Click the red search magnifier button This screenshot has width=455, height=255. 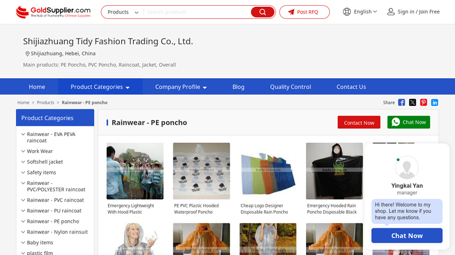[262, 12]
